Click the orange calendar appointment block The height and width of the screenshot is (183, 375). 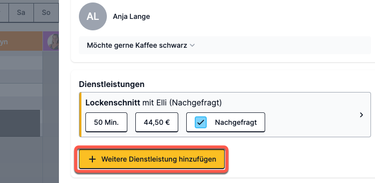coord(21,41)
